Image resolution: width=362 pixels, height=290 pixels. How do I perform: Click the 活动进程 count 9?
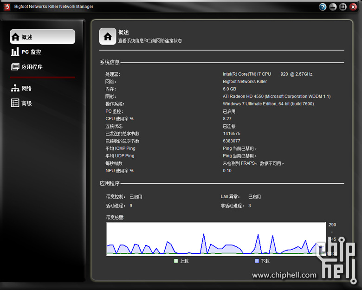click(x=131, y=206)
